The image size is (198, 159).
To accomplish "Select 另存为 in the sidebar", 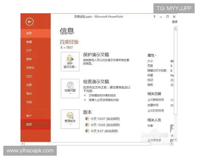I will coord(36,68).
